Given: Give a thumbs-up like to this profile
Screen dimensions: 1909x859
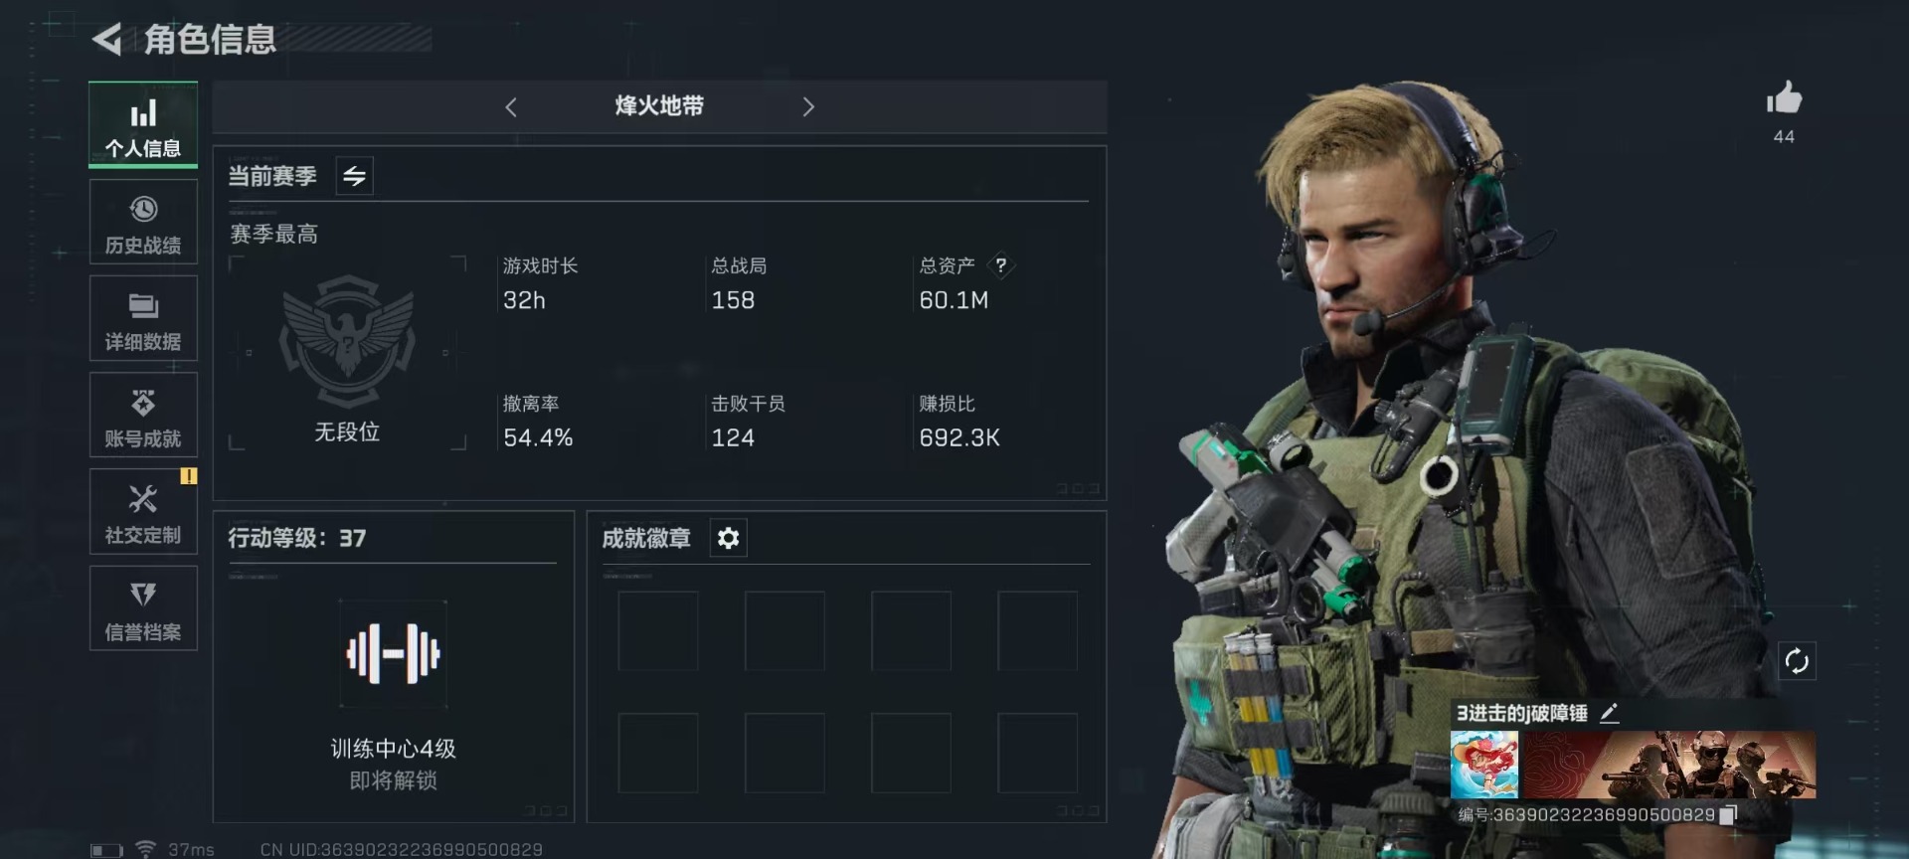Looking at the screenshot, I should (x=1784, y=99).
